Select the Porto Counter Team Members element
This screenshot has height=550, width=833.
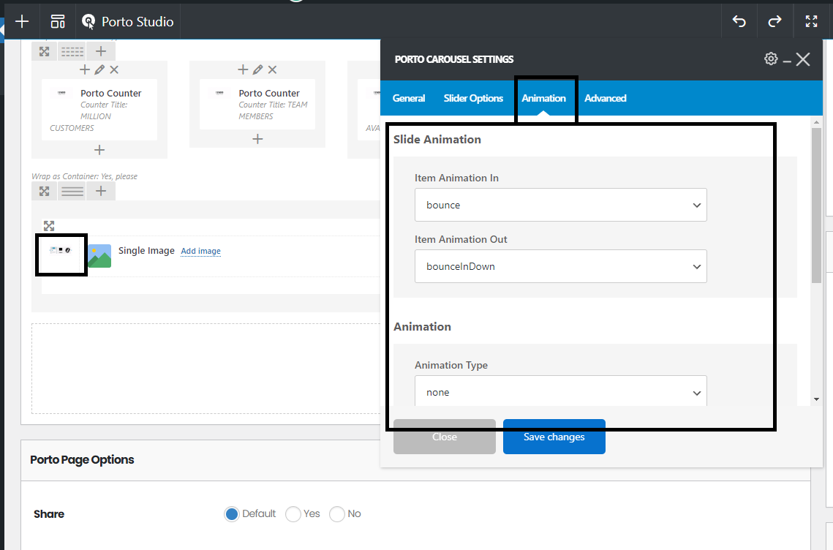[257, 104]
